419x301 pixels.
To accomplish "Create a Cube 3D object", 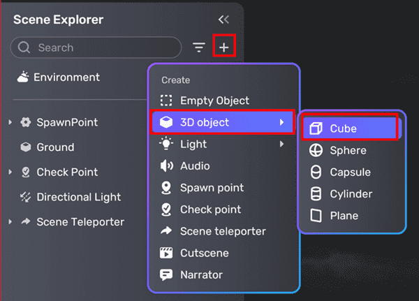I will 343,129.
